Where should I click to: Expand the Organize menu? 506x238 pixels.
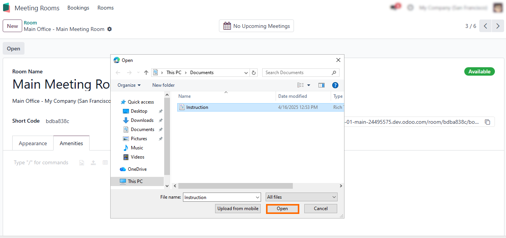(129, 85)
